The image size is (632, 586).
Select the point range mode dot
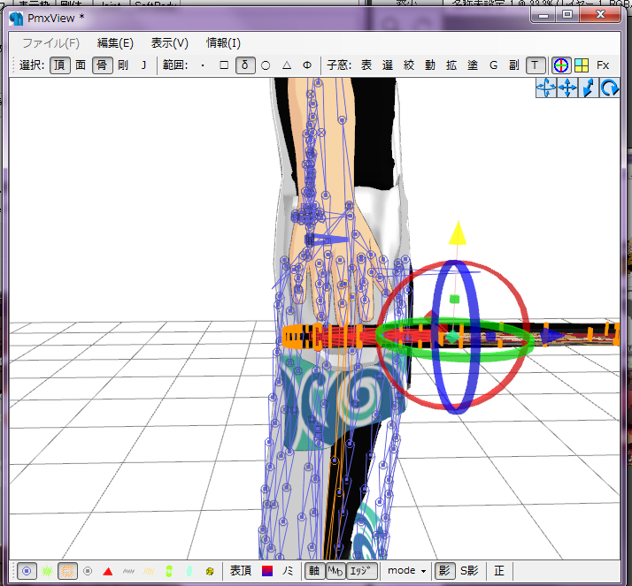click(x=203, y=65)
